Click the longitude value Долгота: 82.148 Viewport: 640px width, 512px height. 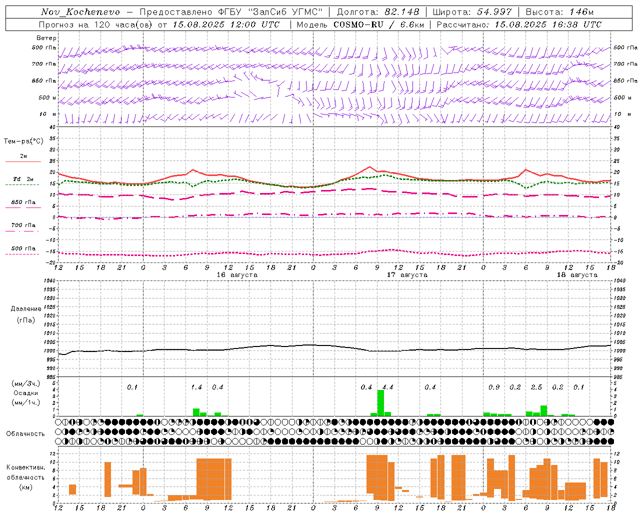(378, 12)
